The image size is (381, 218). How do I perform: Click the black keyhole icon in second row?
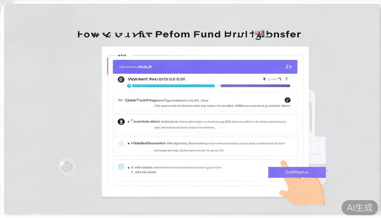point(121,122)
